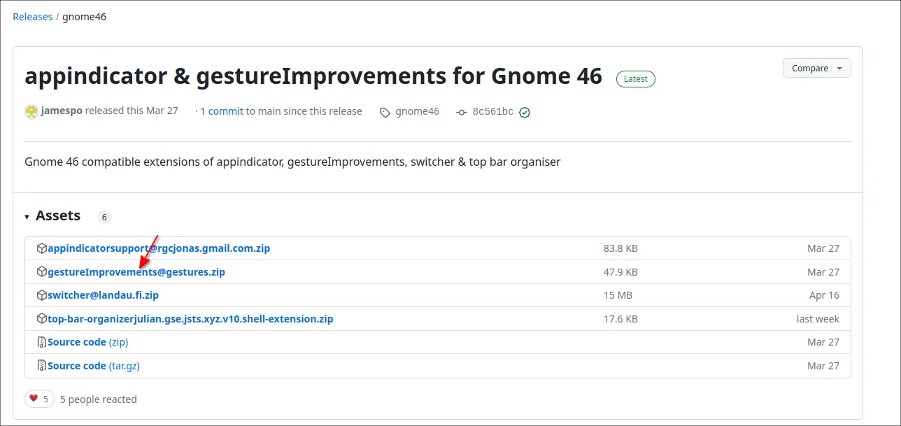Screen dimensions: 901x426
Task: Click the 47.9 KB file size
Action: (x=620, y=272)
